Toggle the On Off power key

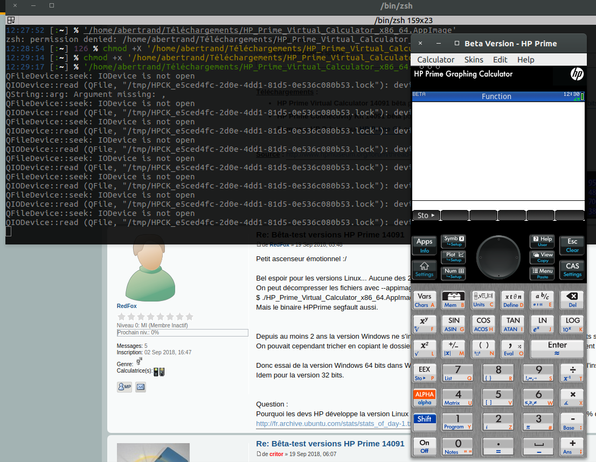point(424,446)
